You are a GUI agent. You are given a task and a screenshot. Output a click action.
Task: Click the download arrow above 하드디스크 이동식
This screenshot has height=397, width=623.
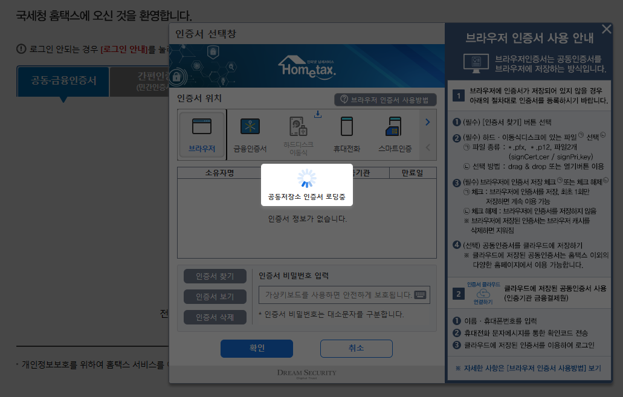[x=317, y=113]
